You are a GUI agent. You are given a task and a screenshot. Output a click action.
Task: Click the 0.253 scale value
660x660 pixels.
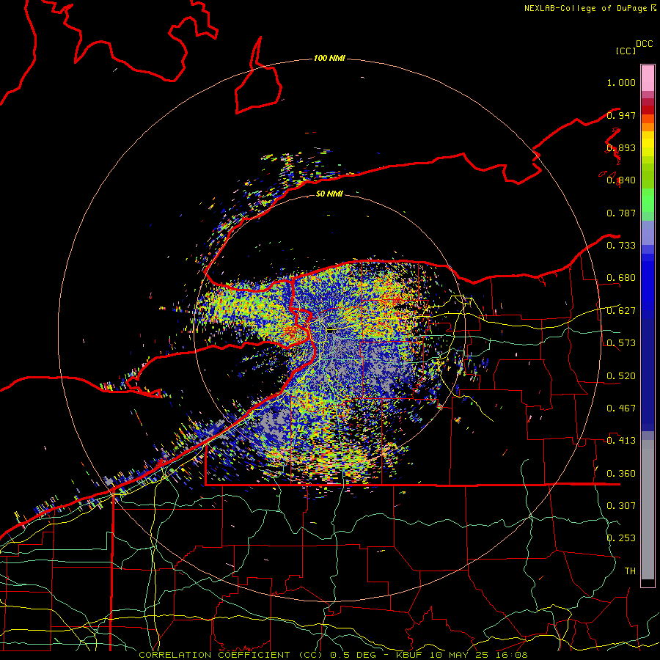621,538
